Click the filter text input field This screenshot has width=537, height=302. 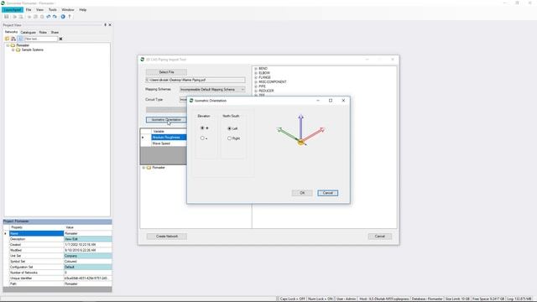[41, 39]
